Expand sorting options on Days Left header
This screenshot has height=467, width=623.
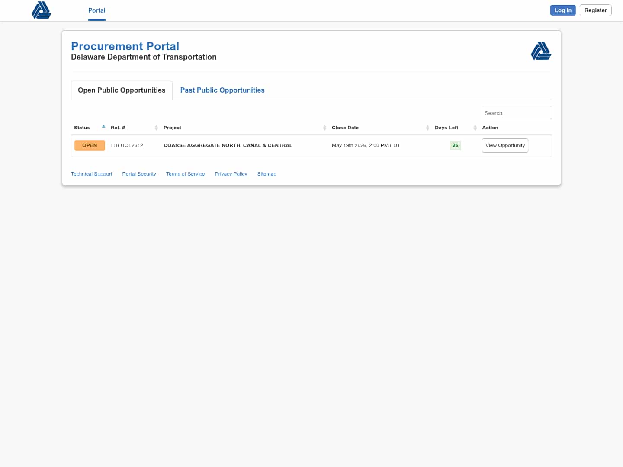tap(475, 128)
